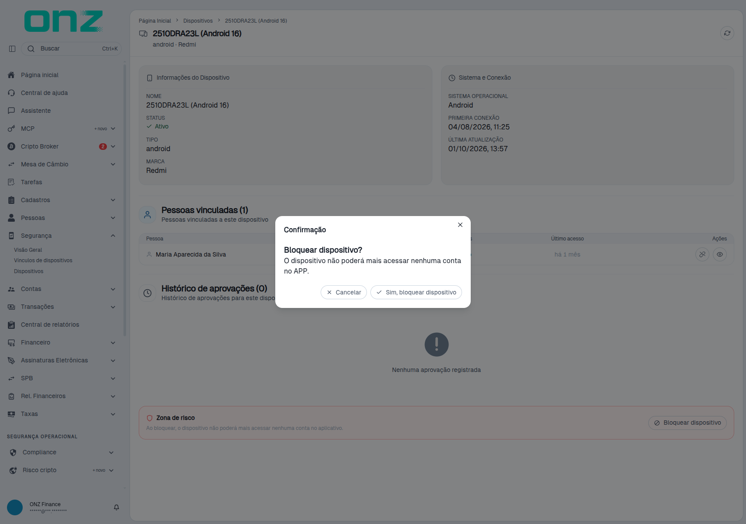Click the Dispositivos breadcrumb link

[198, 21]
